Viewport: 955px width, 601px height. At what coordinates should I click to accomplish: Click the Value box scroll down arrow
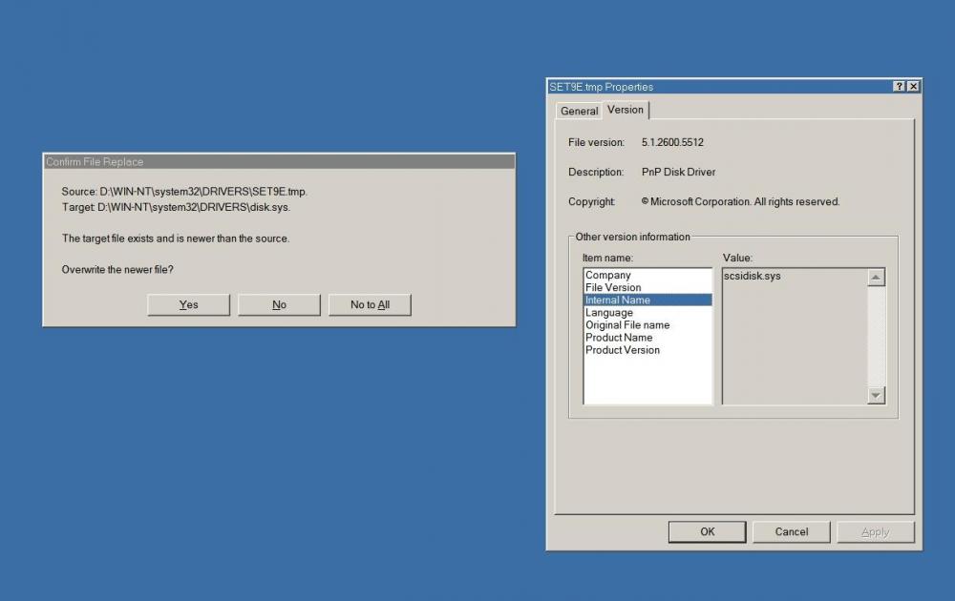tap(876, 395)
